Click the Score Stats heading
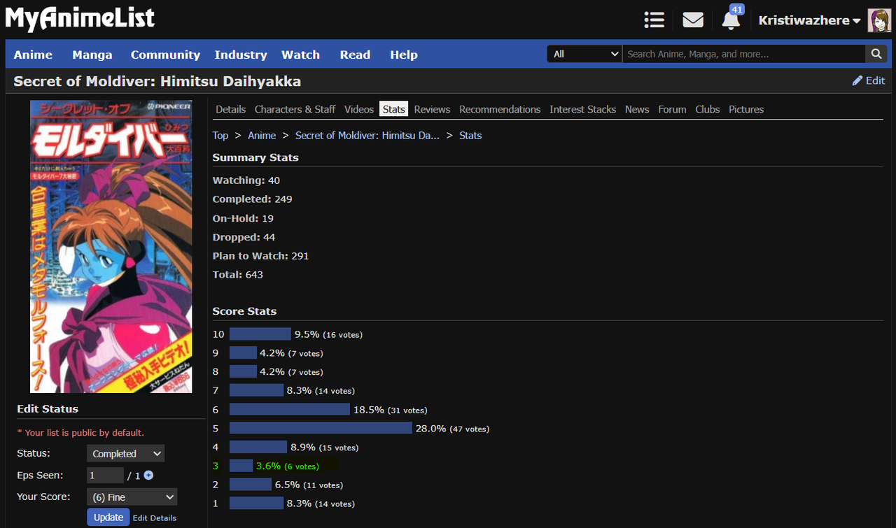The width and height of the screenshot is (896, 528). click(x=244, y=311)
